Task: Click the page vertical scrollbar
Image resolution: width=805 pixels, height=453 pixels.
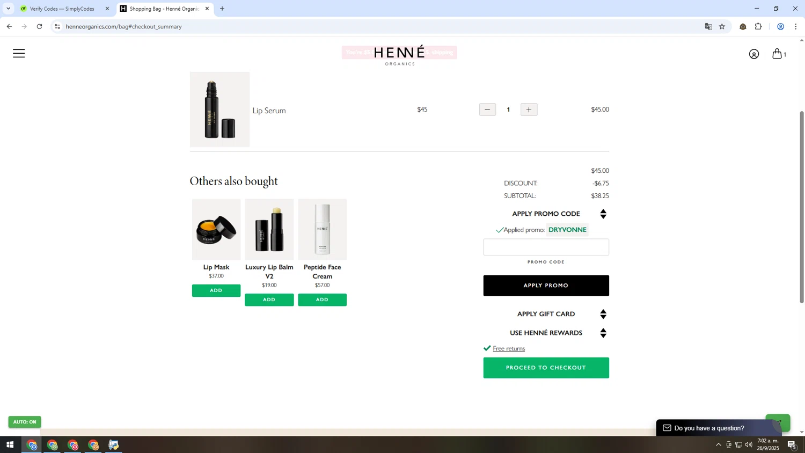Action: [x=802, y=207]
